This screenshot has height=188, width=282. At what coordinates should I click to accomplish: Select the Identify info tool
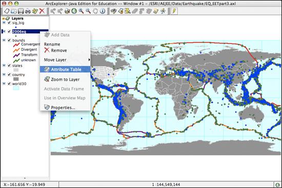click(x=103, y=11)
